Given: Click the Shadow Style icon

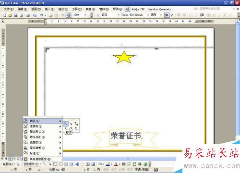Looking at the screenshot, I should point(140,164).
